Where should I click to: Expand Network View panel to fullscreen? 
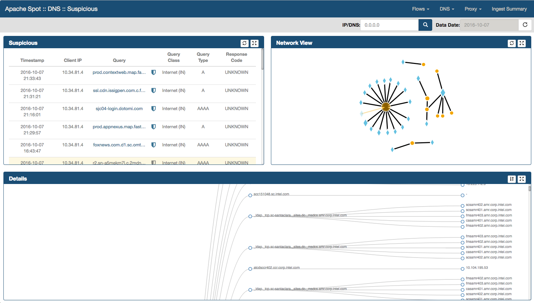[x=522, y=43]
